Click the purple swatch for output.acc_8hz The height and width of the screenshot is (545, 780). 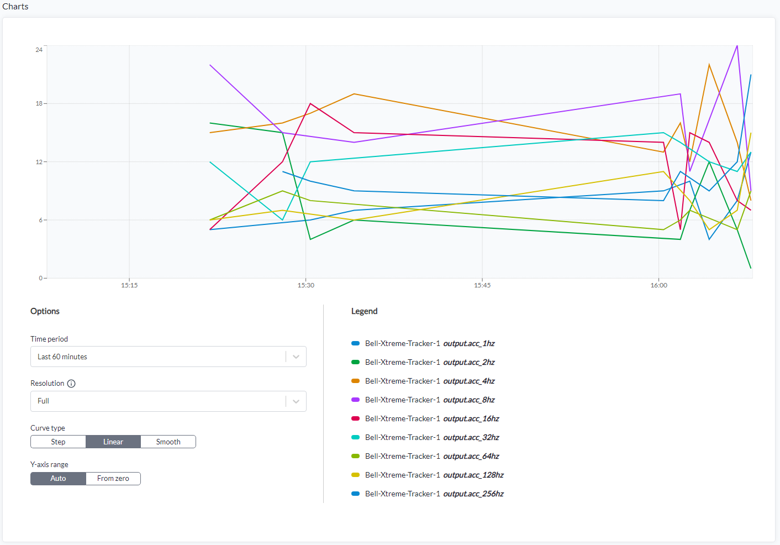pyautogui.click(x=356, y=400)
